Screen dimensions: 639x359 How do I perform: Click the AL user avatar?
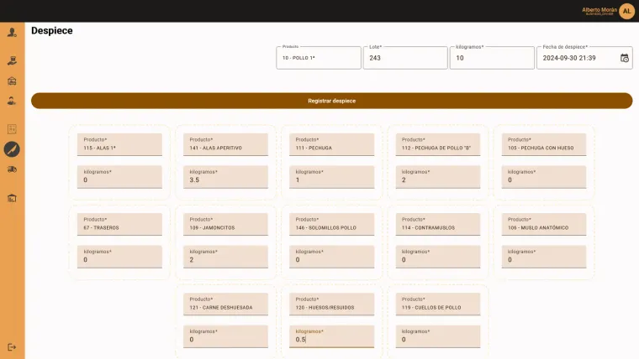[626, 11]
